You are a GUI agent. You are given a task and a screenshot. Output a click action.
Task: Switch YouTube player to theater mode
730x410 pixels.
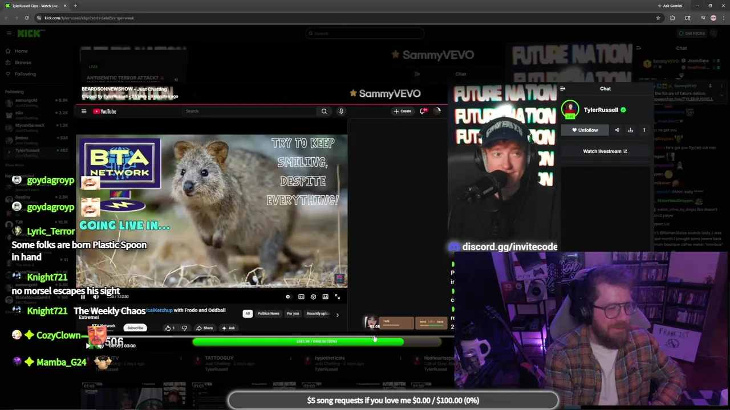[325, 297]
